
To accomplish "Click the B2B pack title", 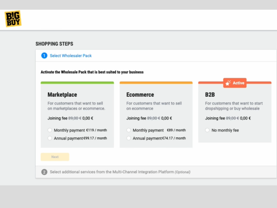I will 210,95.
